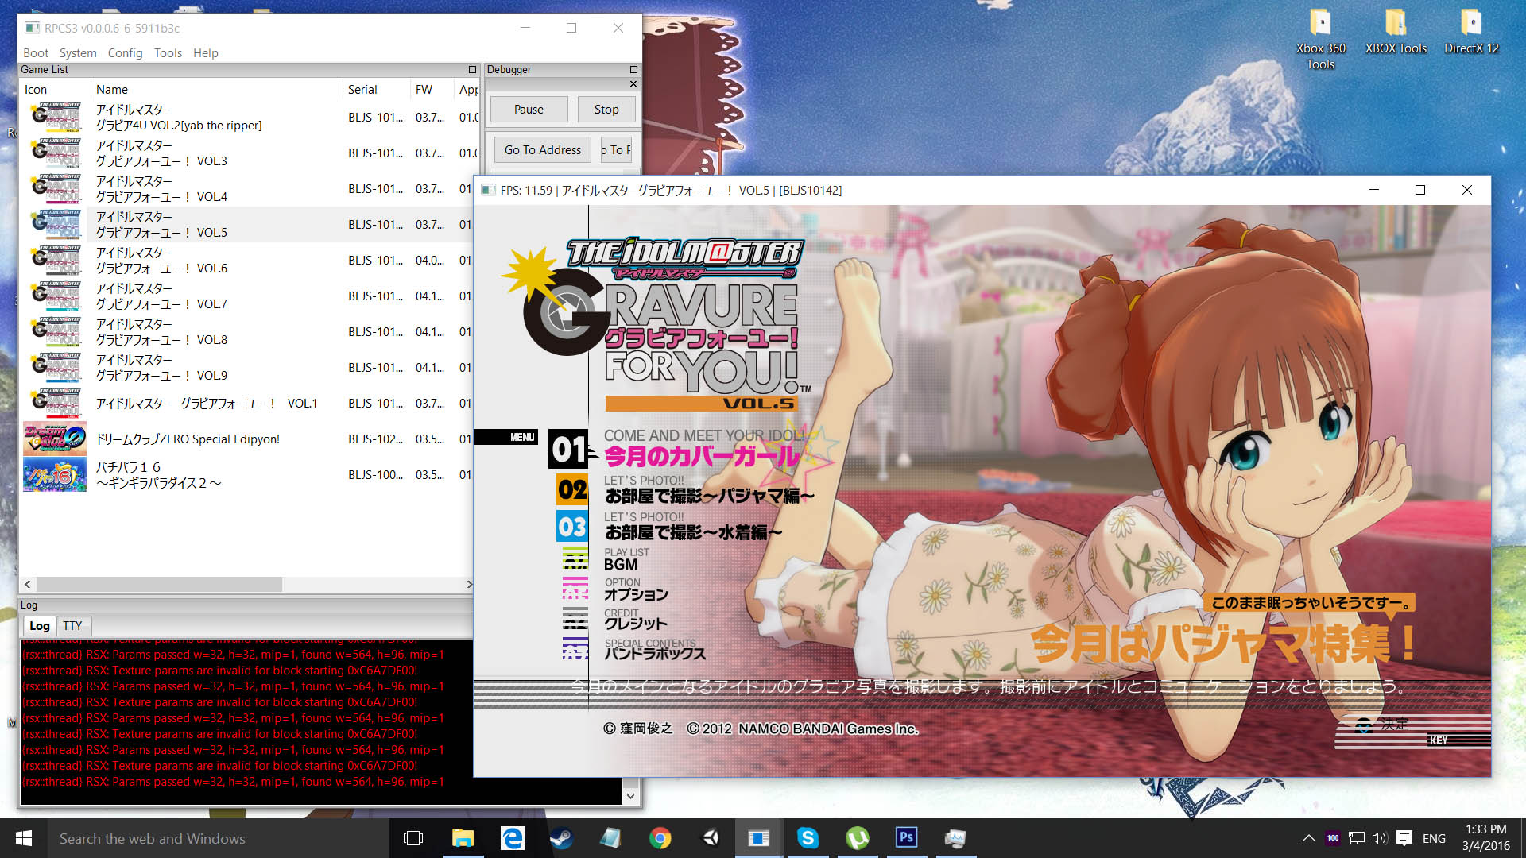The width and height of the screenshot is (1526, 858).
Task: Open Microsoft Edge from taskbar
Action: (512, 838)
